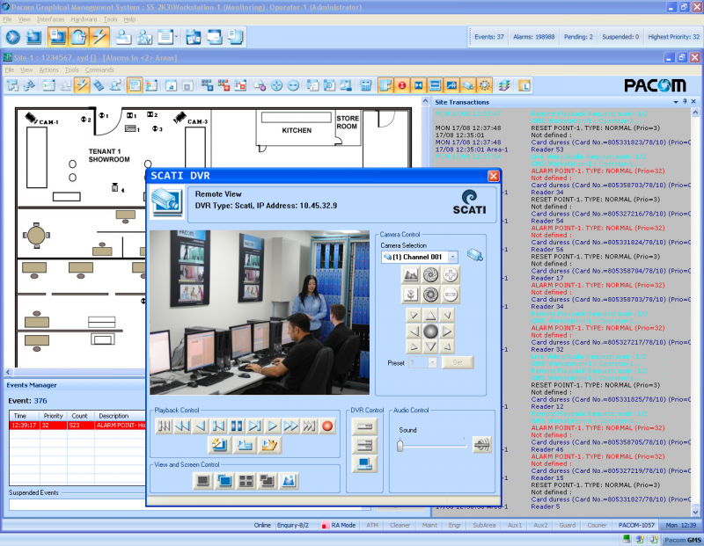Step one frame backward in Playback Control
This screenshot has width=704, height=546.
(218, 426)
